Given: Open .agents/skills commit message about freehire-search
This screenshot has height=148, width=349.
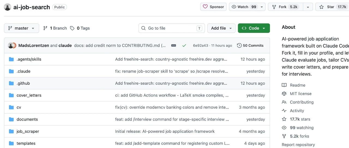Looking at the screenshot, I should coord(171,59).
